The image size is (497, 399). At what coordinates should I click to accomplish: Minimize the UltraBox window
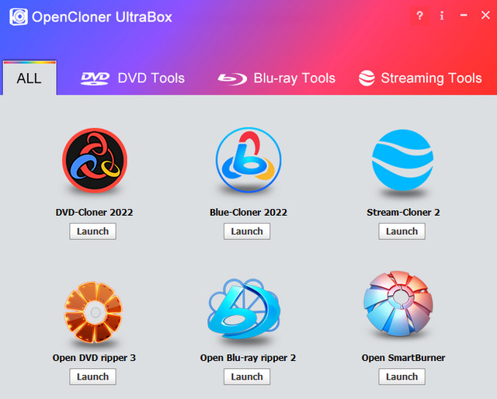[x=464, y=16]
